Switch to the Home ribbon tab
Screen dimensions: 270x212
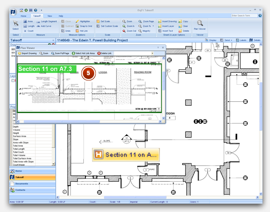(23, 16)
